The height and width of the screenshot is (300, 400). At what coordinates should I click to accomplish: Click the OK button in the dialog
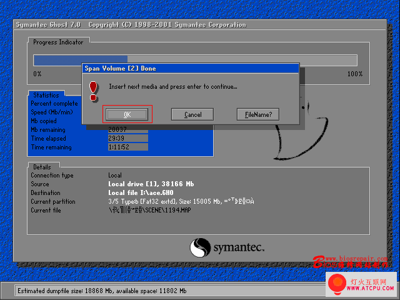(127, 114)
